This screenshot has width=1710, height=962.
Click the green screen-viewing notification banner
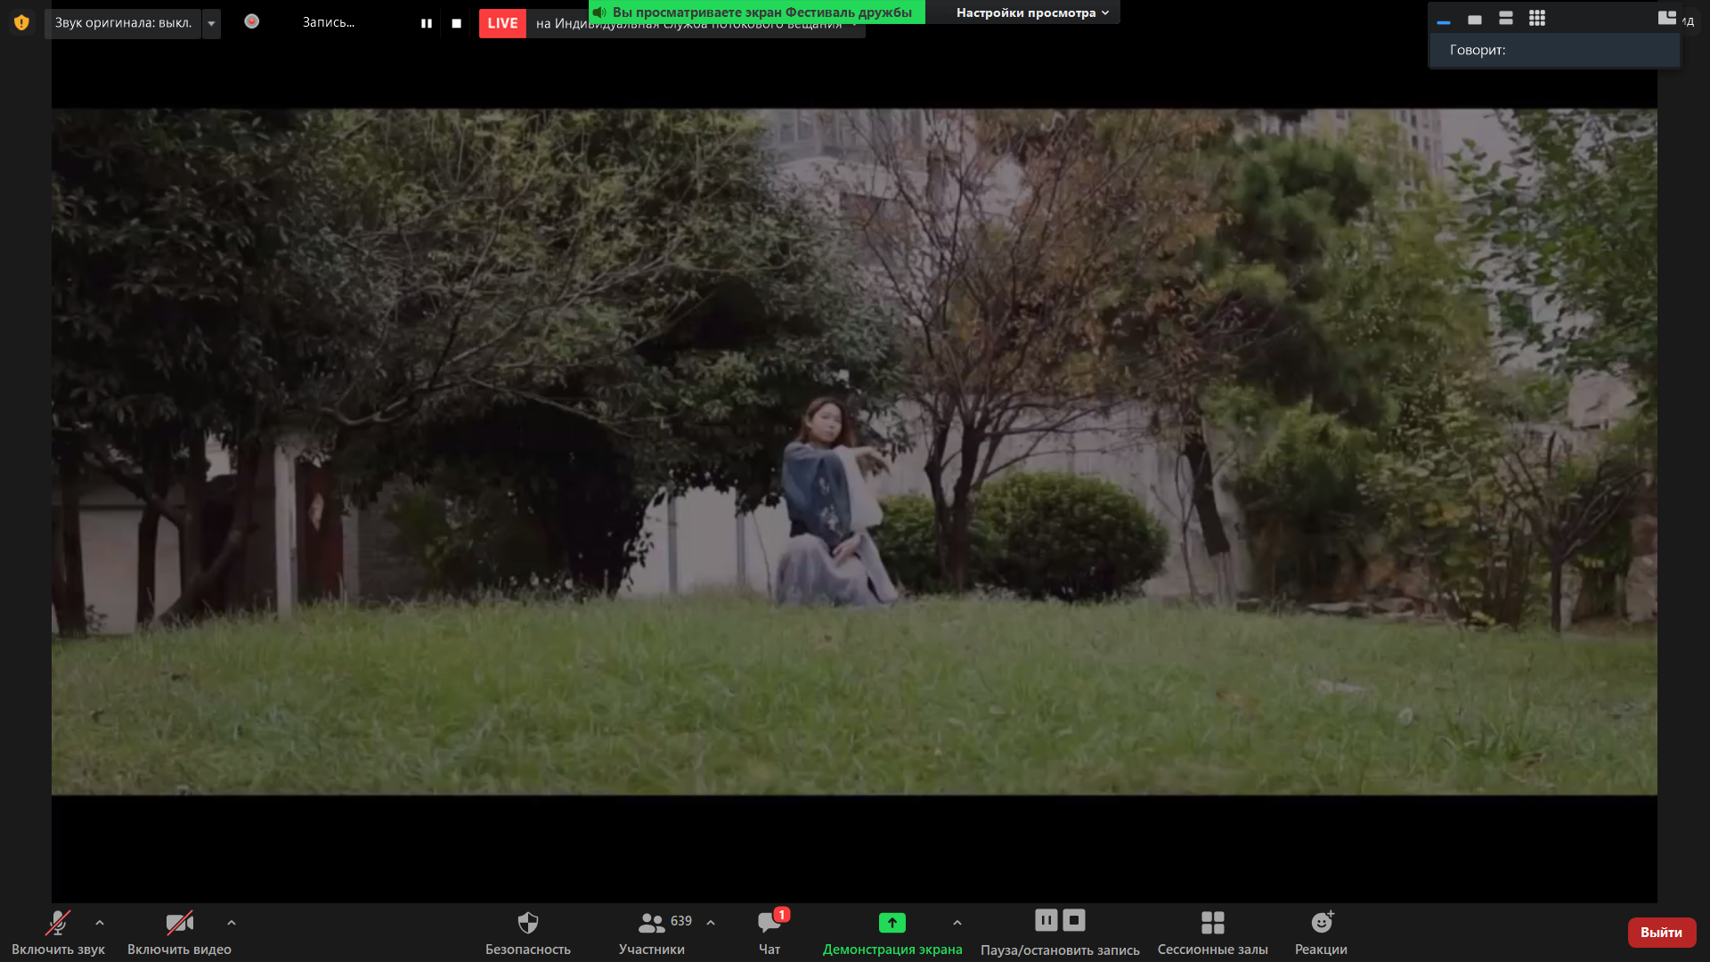[757, 12]
